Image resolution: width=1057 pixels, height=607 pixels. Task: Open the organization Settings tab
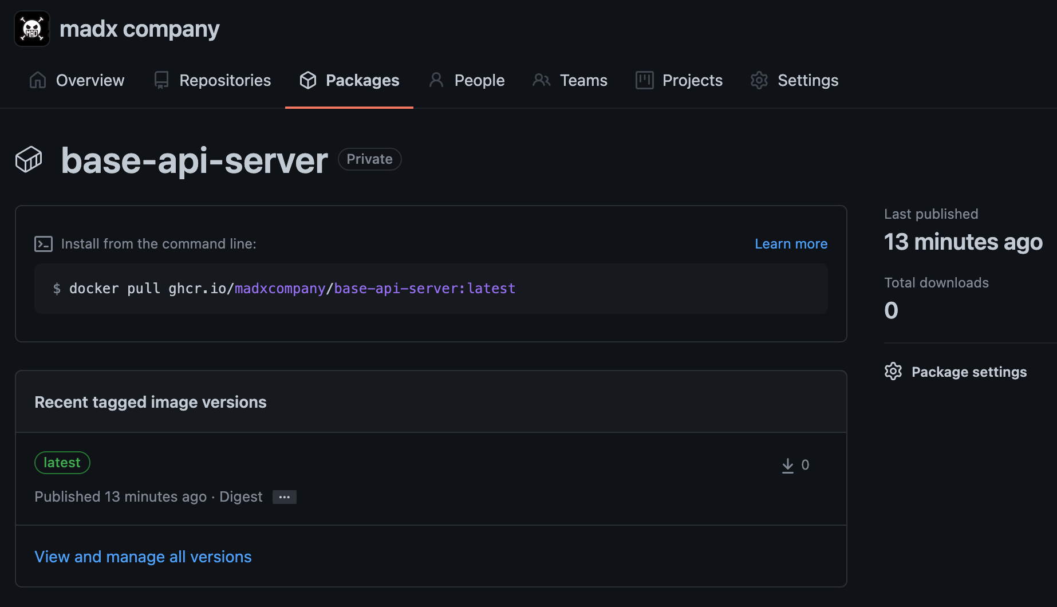(x=795, y=80)
